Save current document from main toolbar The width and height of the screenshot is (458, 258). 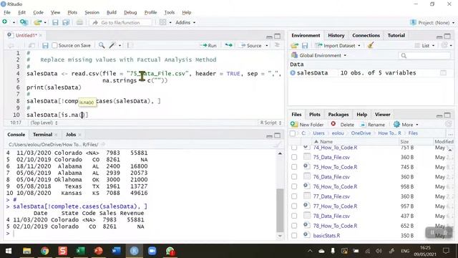55,22
